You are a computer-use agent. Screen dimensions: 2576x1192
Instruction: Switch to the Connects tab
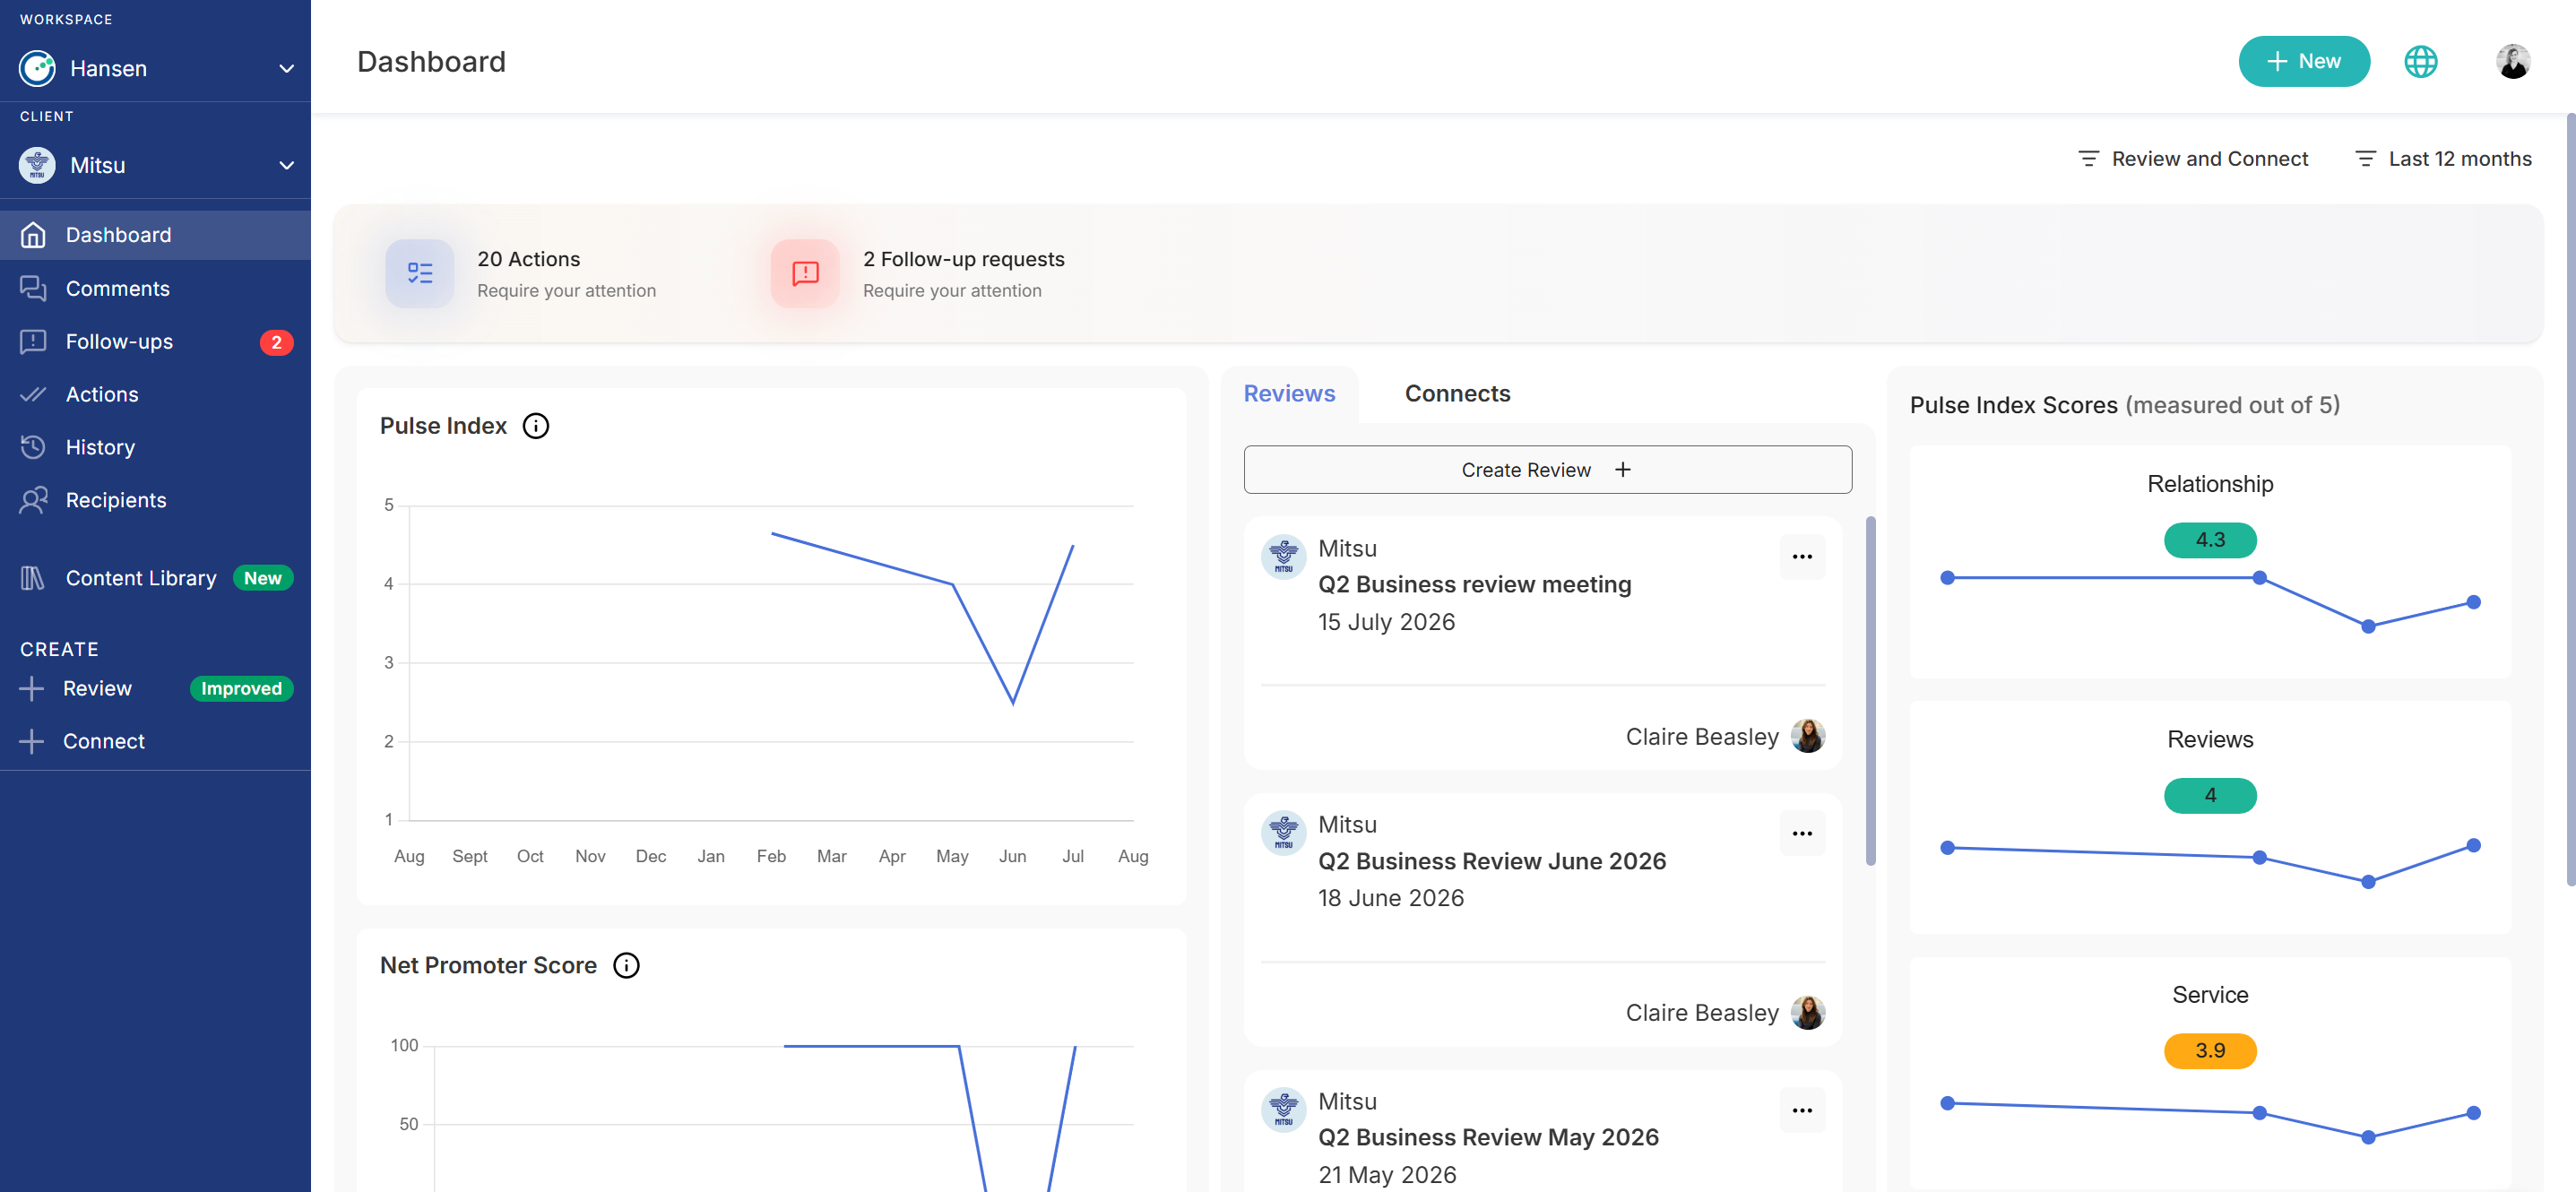[1457, 394]
